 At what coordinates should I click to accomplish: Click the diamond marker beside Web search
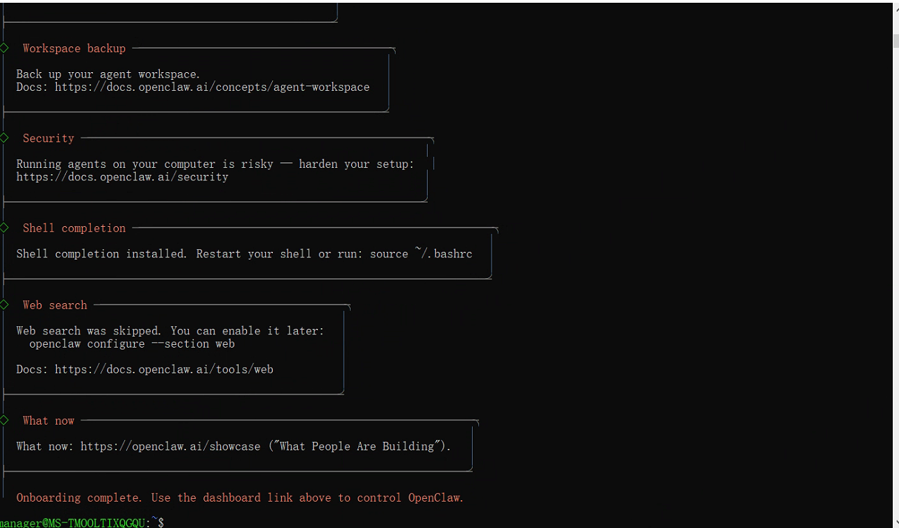[4, 305]
